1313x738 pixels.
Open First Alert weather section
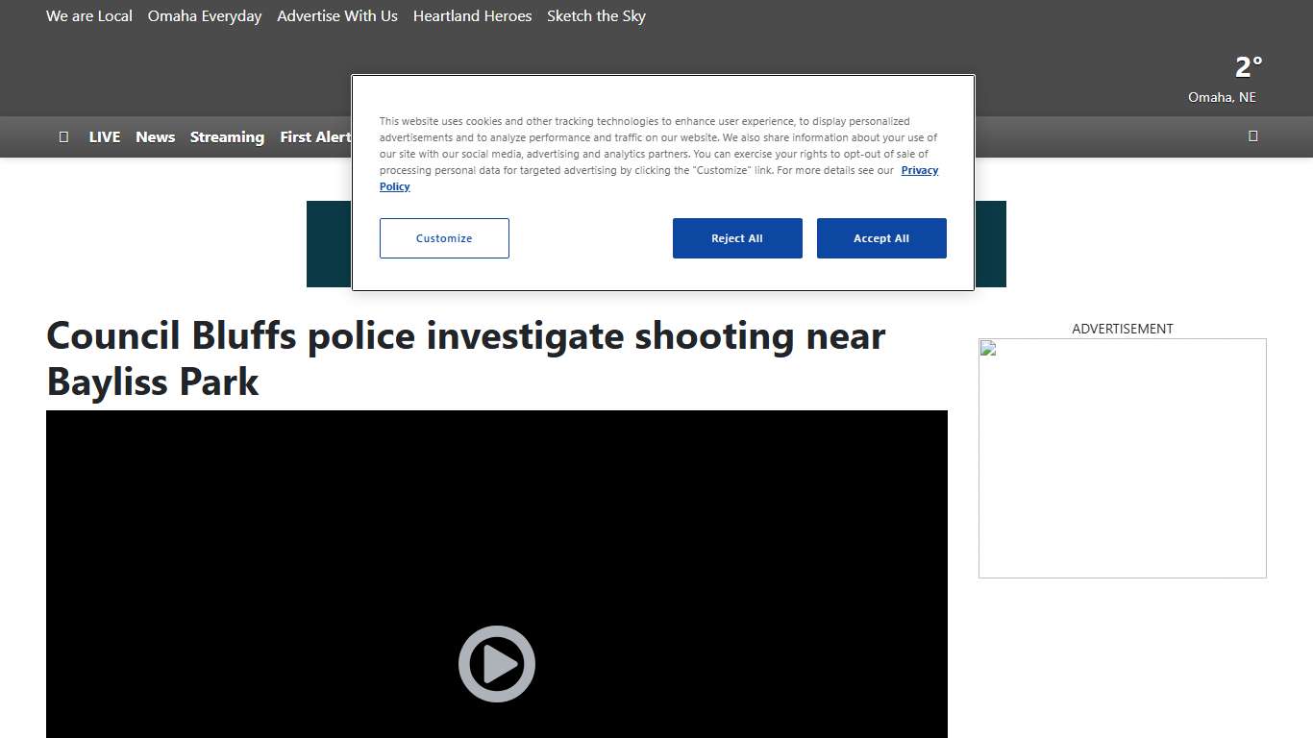315,136
